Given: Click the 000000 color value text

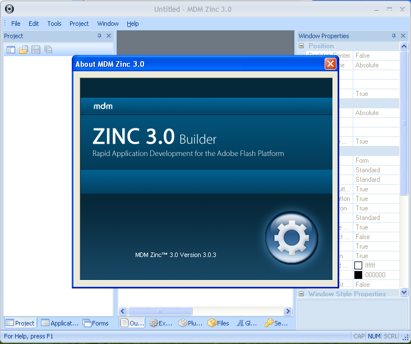Looking at the screenshot, I should click(375, 275).
